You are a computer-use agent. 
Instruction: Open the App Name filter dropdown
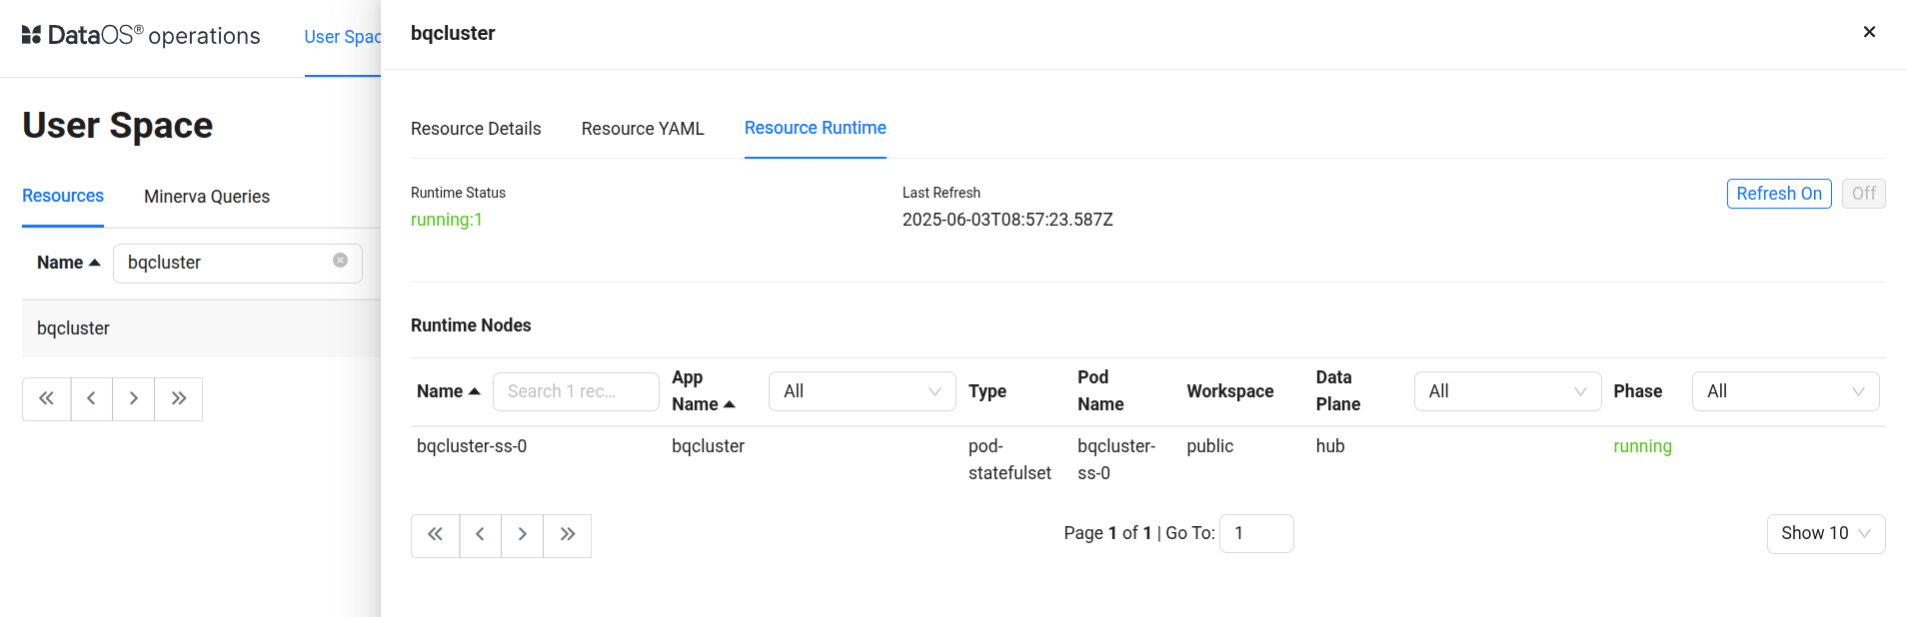coord(862,391)
